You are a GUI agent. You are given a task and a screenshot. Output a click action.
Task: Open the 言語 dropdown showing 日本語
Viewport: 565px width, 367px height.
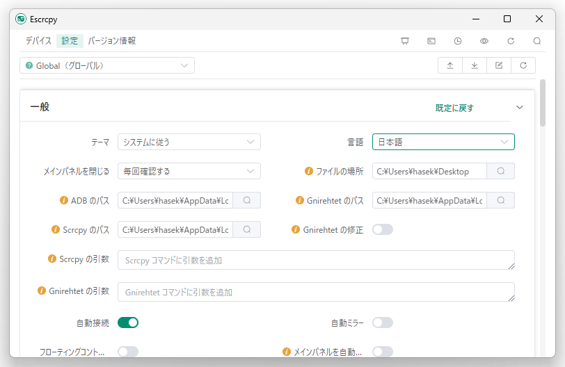click(443, 142)
